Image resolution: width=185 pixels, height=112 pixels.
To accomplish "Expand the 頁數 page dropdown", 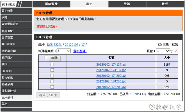I will click(x=163, y=51).
